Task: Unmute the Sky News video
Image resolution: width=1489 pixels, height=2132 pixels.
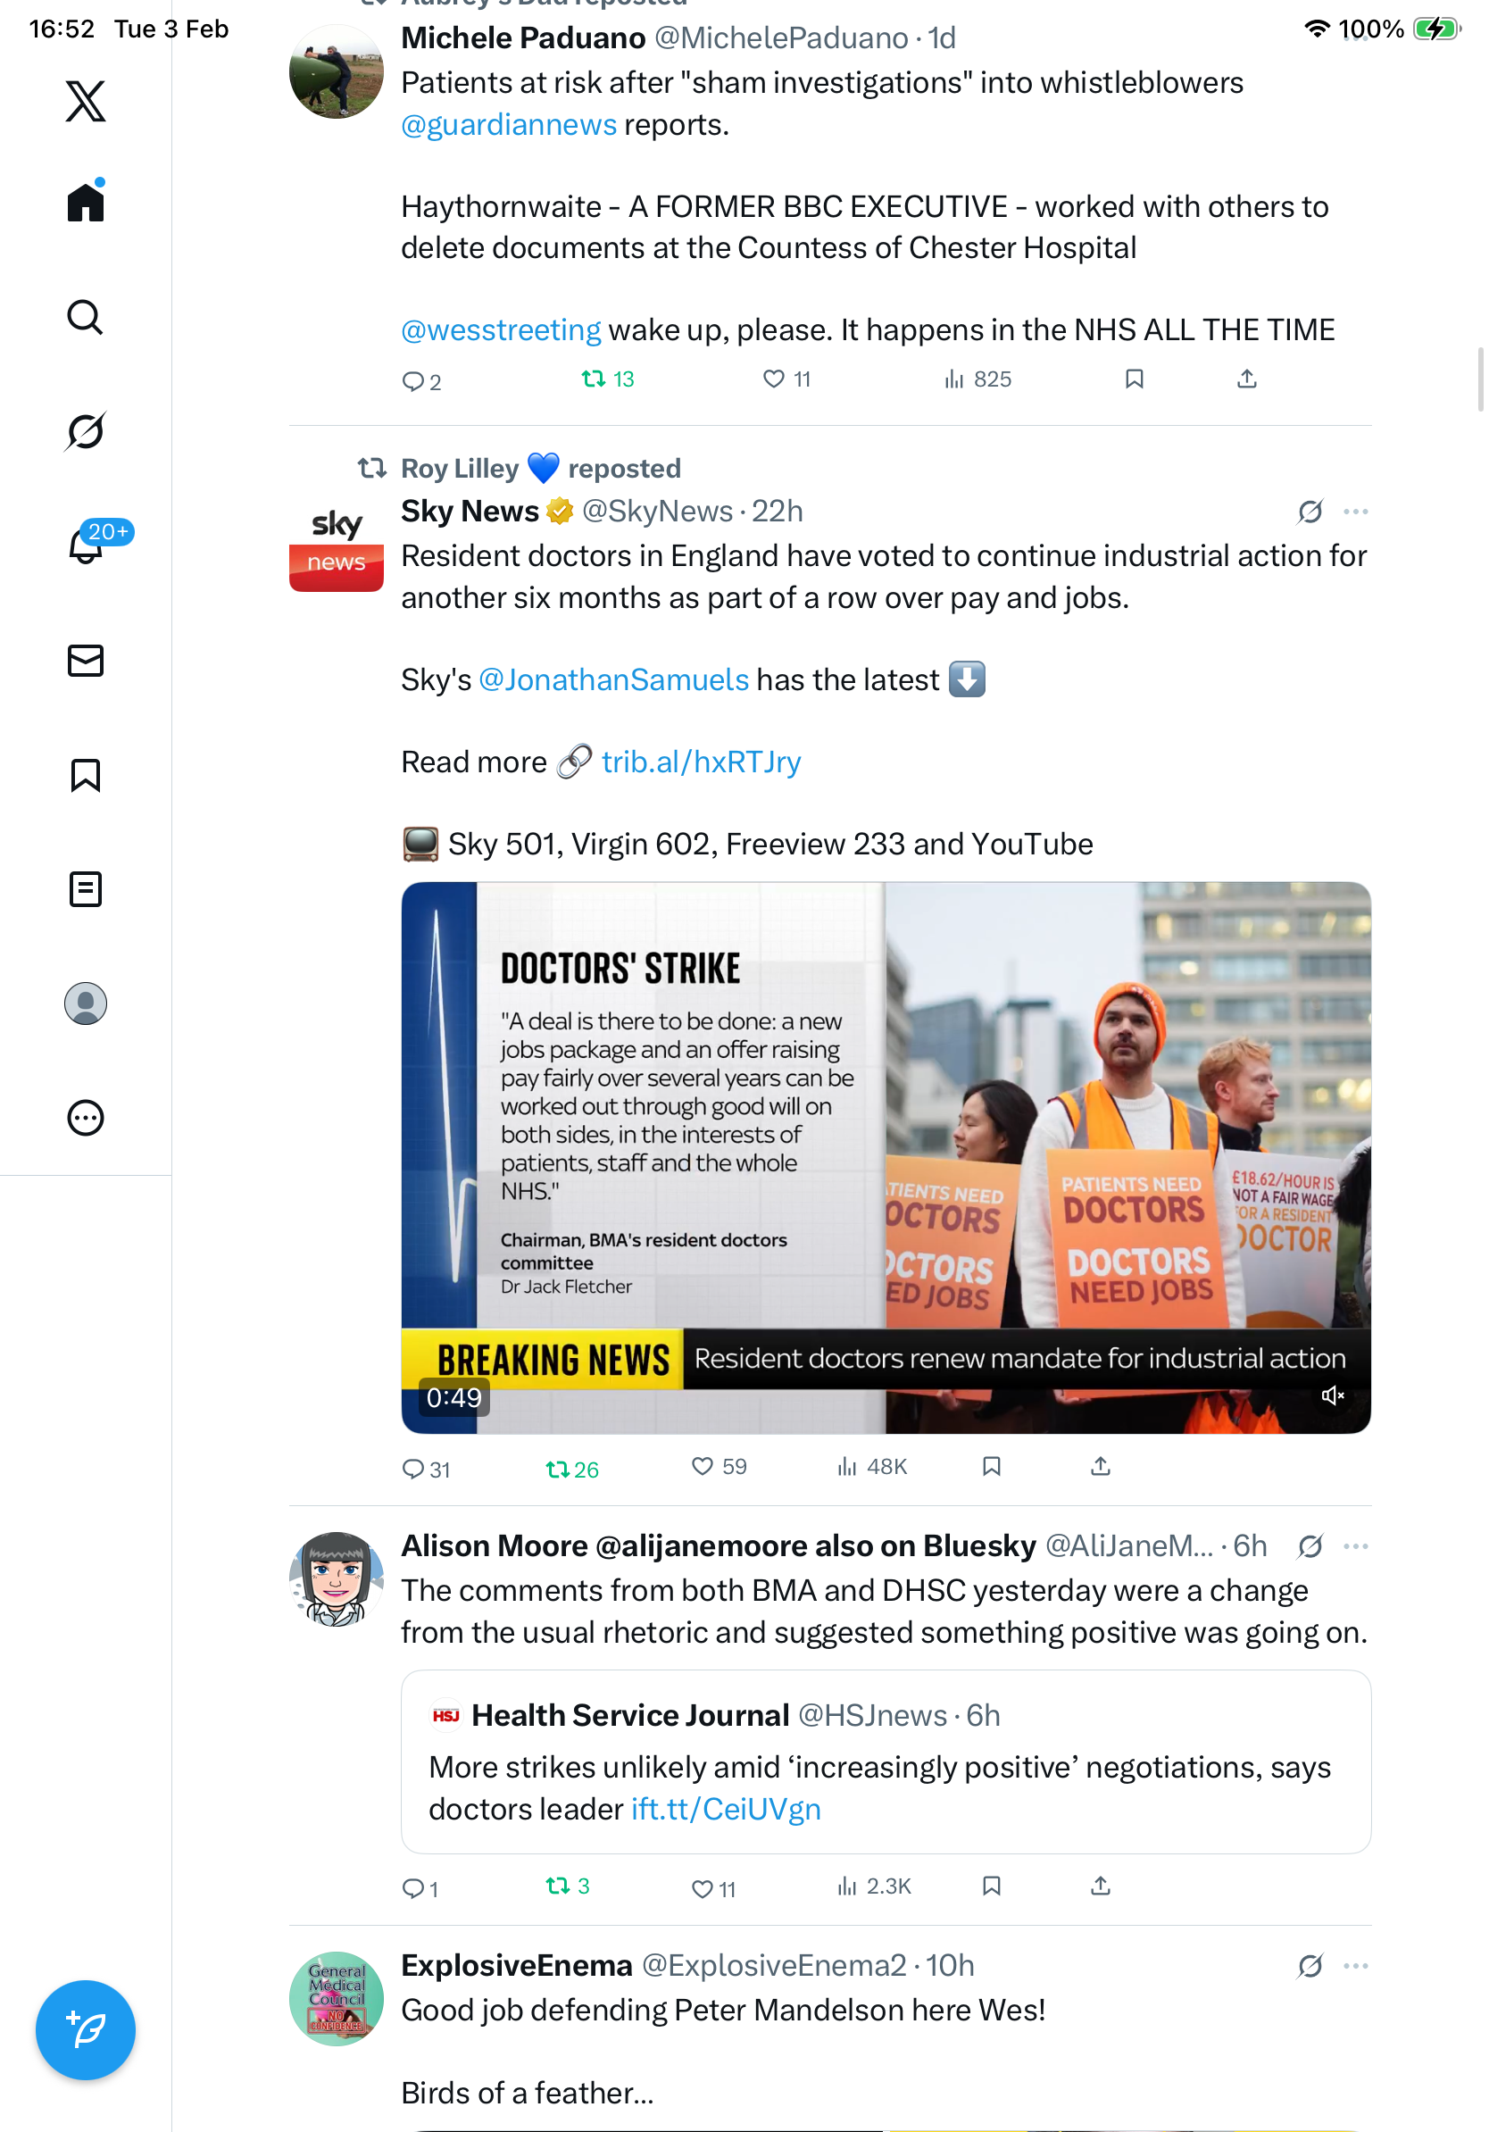Action: (x=1332, y=1395)
